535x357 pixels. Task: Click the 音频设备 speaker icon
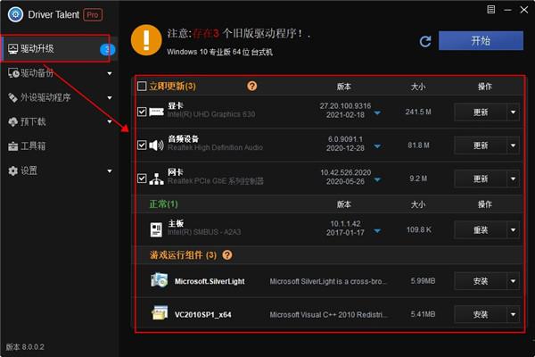[x=157, y=145]
